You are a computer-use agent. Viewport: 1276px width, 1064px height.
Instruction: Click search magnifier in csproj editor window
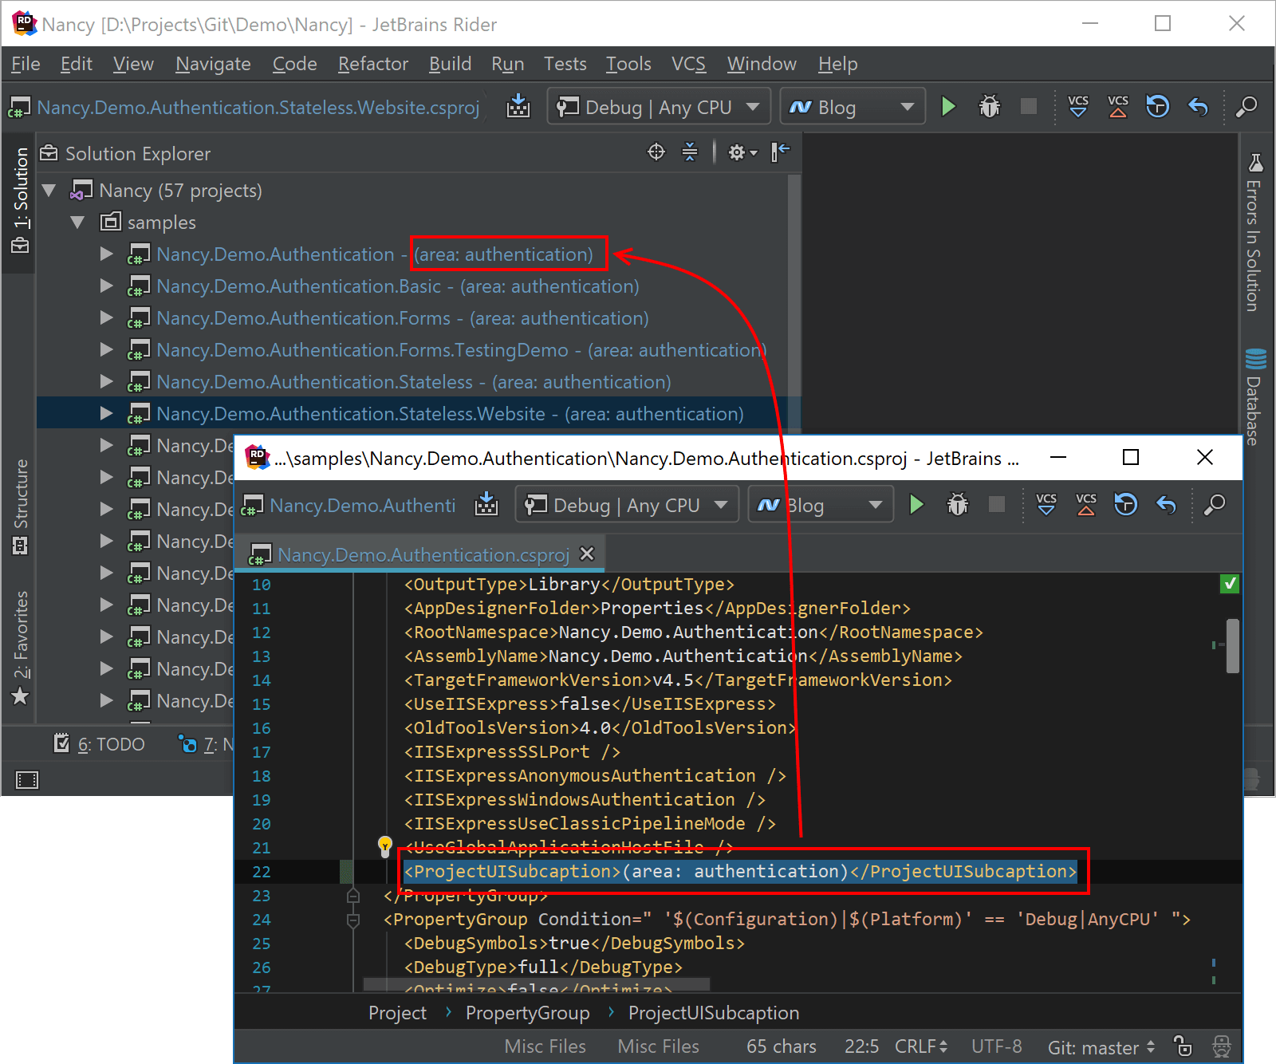click(x=1214, y=504)
